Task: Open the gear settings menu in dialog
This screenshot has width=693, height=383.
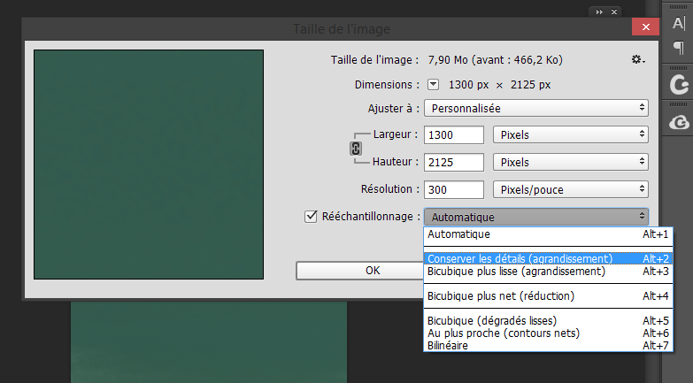Action: [637, 60]
